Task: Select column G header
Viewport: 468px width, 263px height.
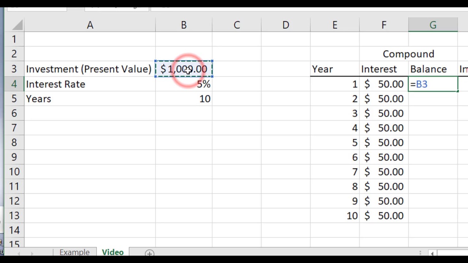Action: pyautogui.click(x=433, y=25)
